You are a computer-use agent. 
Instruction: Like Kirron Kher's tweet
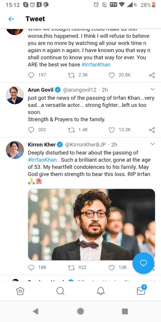(112, 267)
